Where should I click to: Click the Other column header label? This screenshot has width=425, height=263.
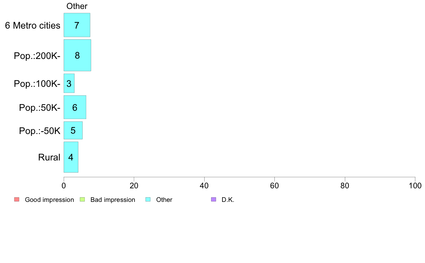(77, 6)
